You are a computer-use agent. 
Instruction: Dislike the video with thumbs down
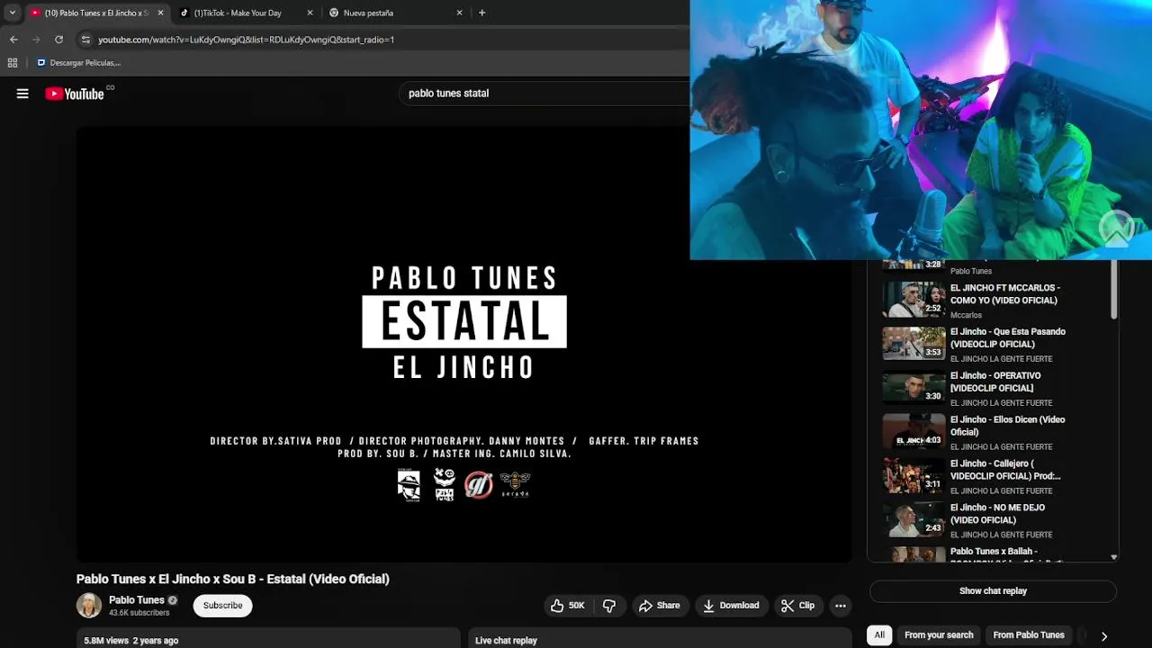coord(609,606)
